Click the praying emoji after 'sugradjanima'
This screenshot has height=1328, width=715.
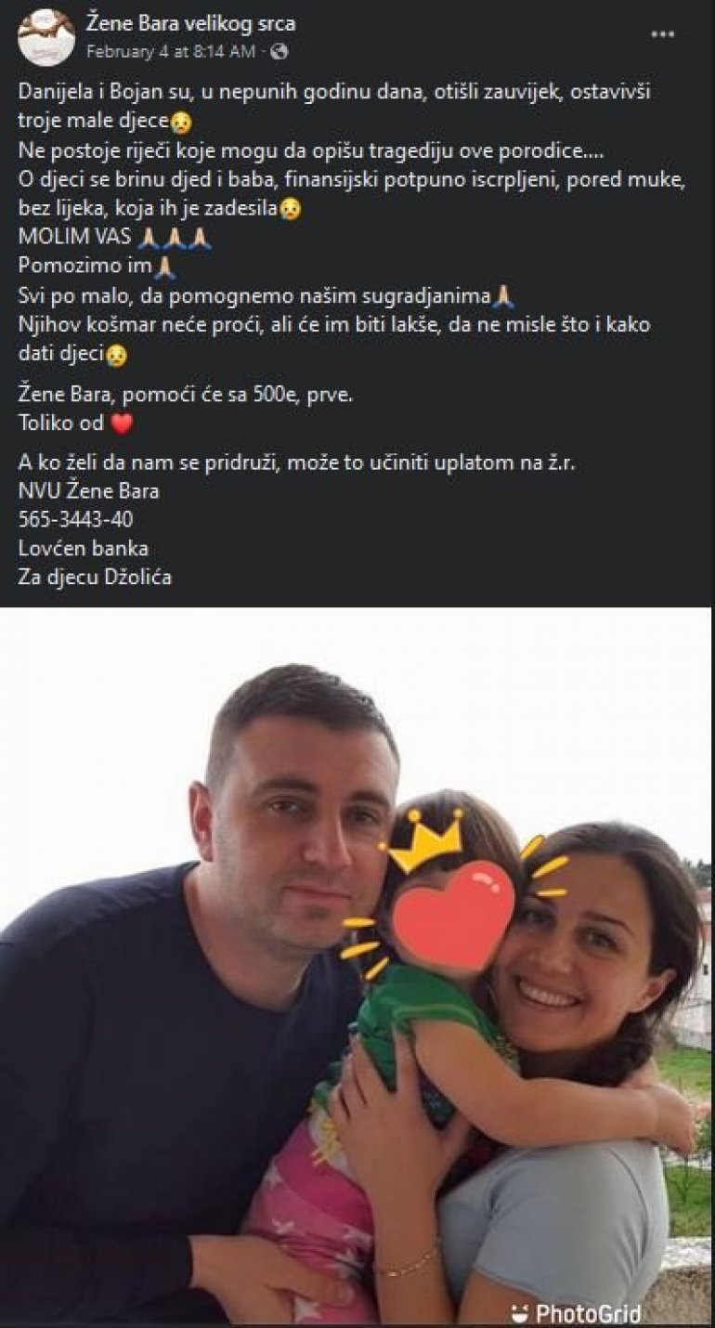pos(503,297)
